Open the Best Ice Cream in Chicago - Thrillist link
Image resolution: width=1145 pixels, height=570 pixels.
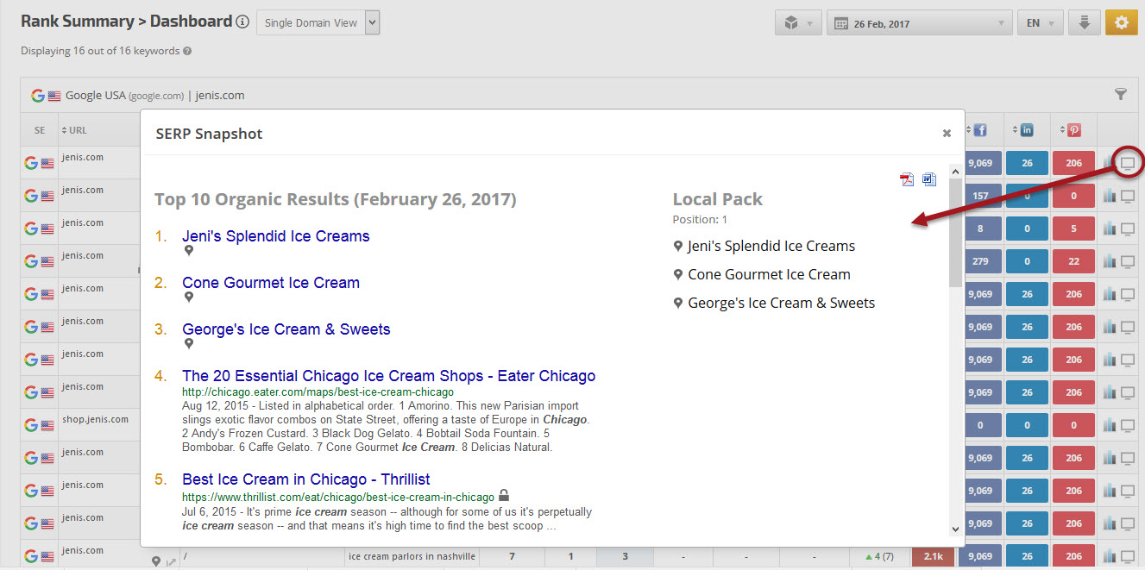[x=305, y=479]
